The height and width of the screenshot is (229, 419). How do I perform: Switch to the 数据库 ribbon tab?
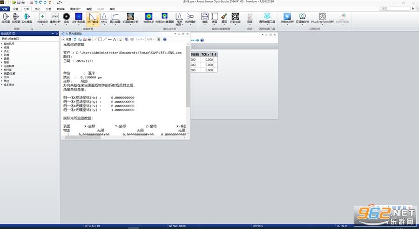click(61, 9)
